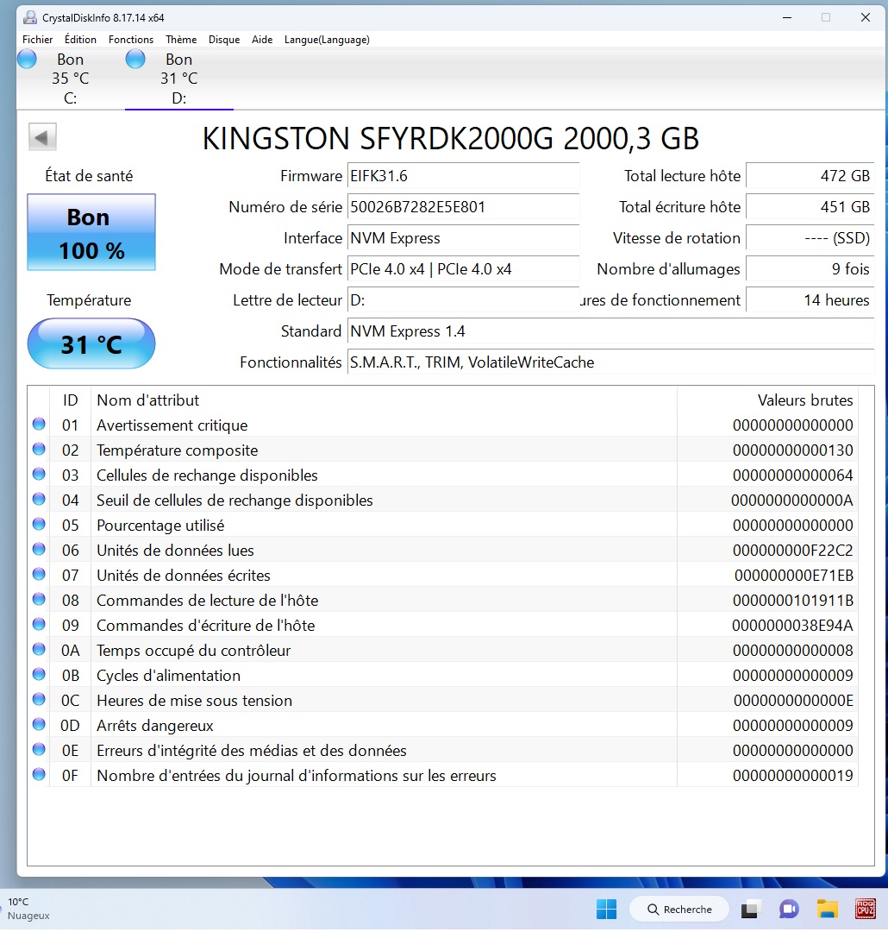
Task: Open the Édition menu
Action: (80, 39)
